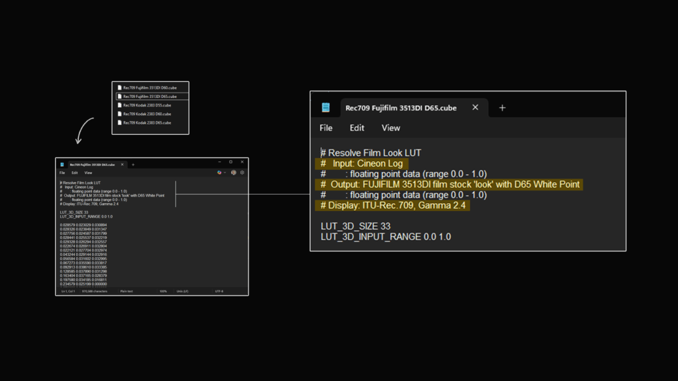This screenshot has height=381, width=678.
Task: Open the View menu in the enlarged Notepad window
Action: 391,128
